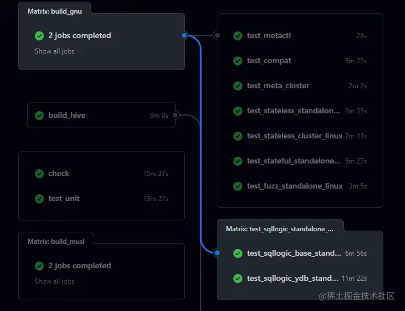Click the Matrix: test_sqllogic_standalone_... tab label
Image resolution: width=405 pixels, height=311 pixels.
point(280,229)
